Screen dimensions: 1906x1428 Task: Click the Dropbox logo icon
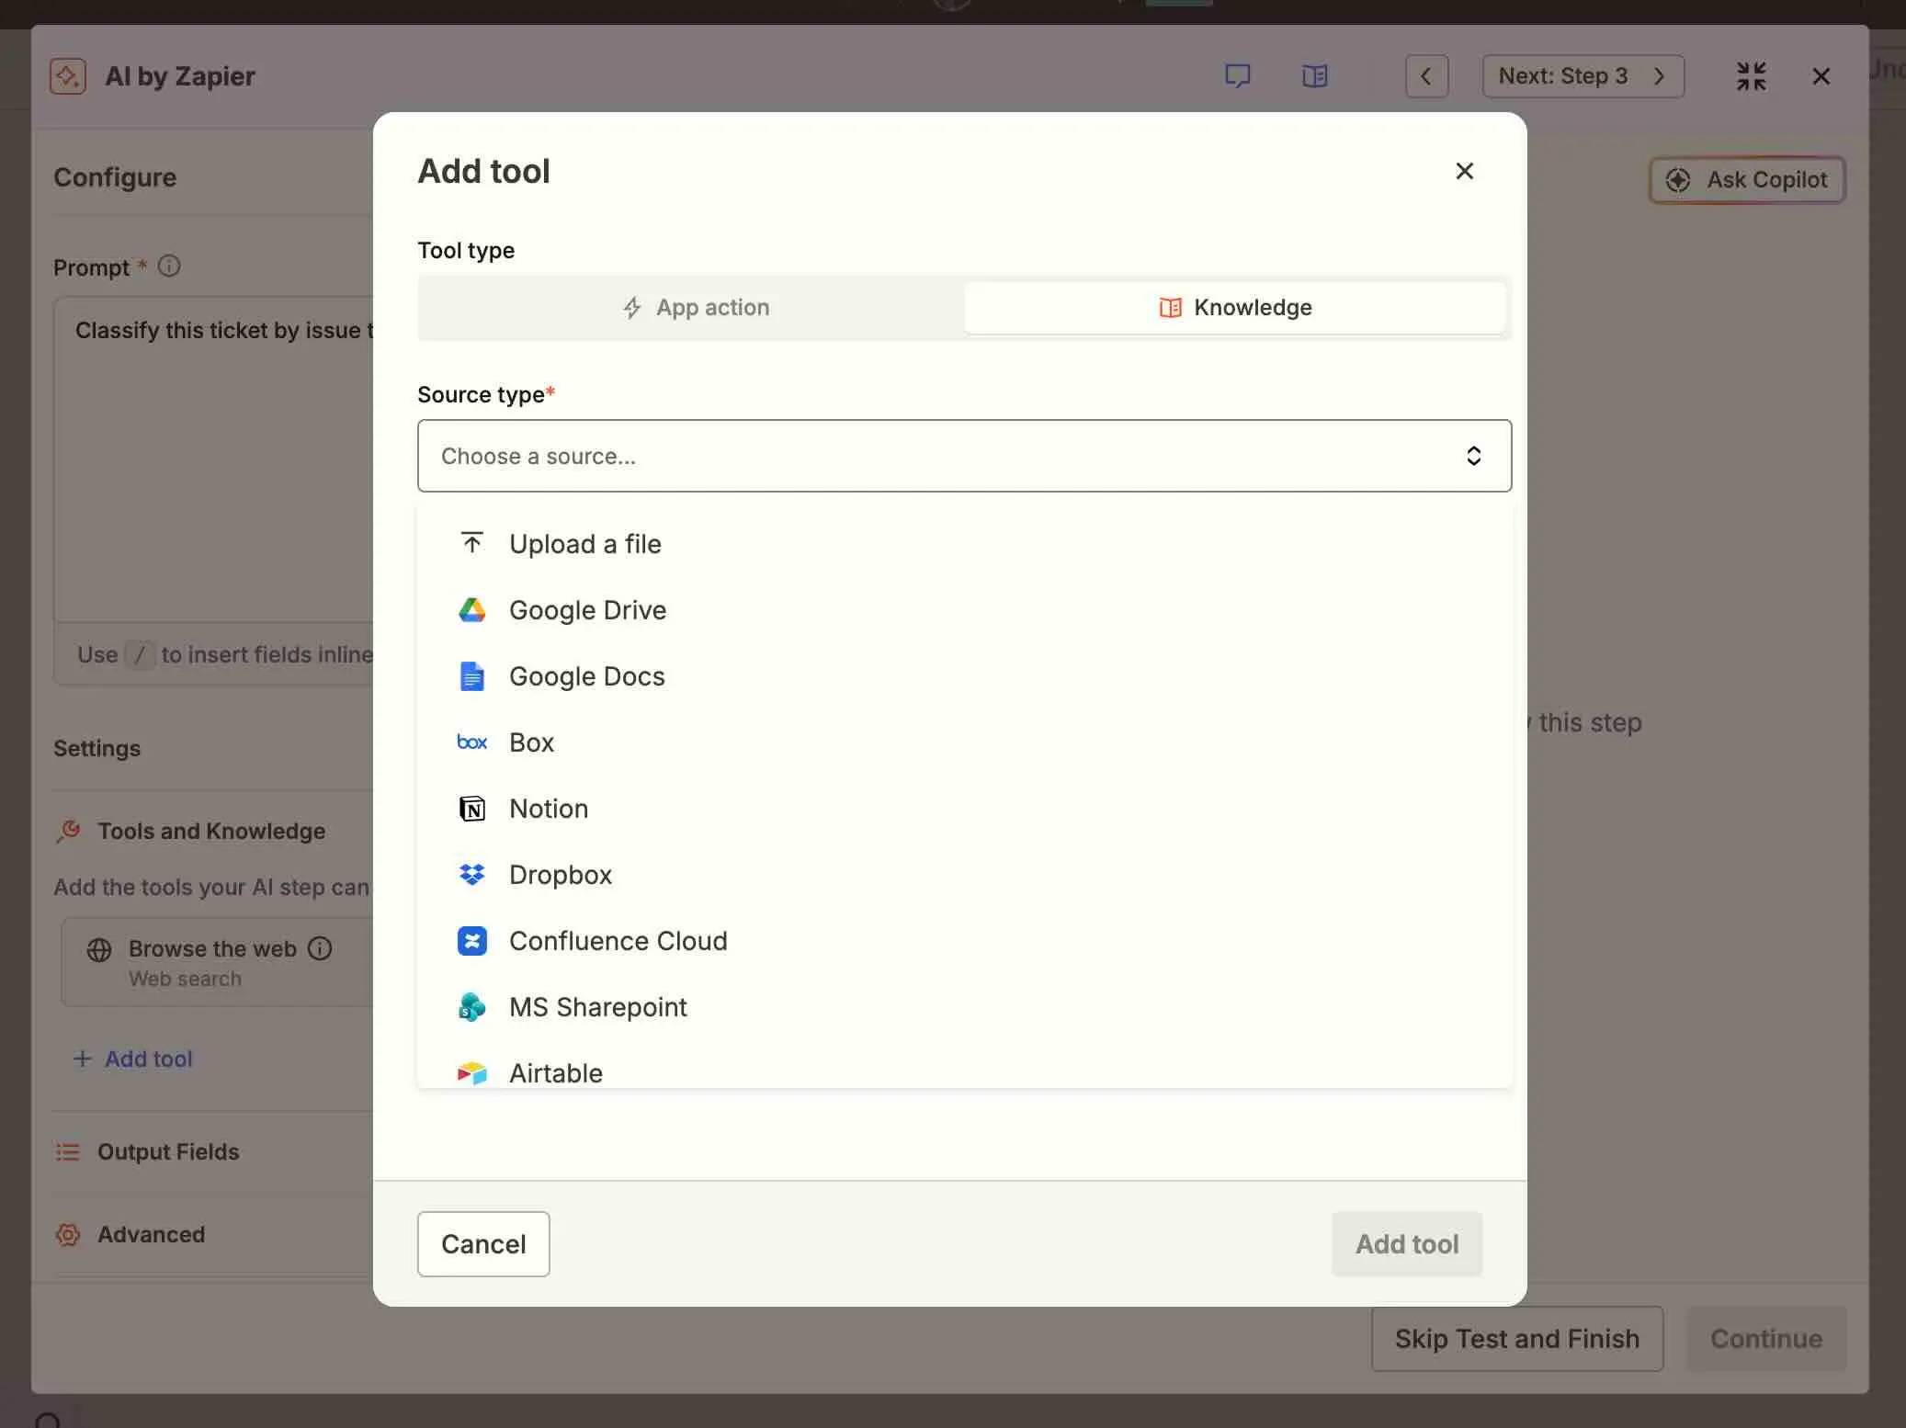[471, 875]
